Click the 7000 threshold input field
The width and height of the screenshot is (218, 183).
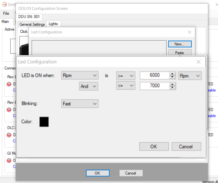(155, 86)
